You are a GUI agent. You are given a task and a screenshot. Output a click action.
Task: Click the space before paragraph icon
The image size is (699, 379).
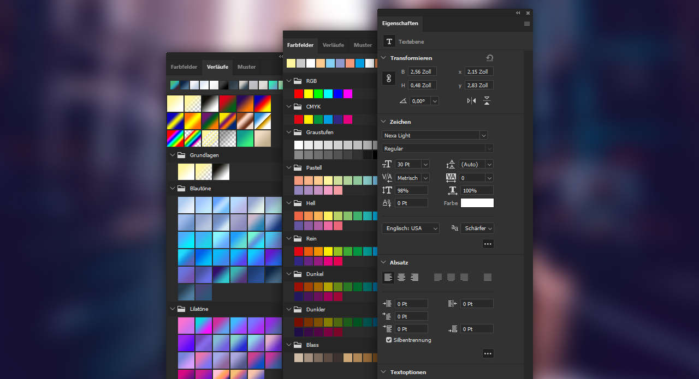pyautogui.click(x=388, y=329)
